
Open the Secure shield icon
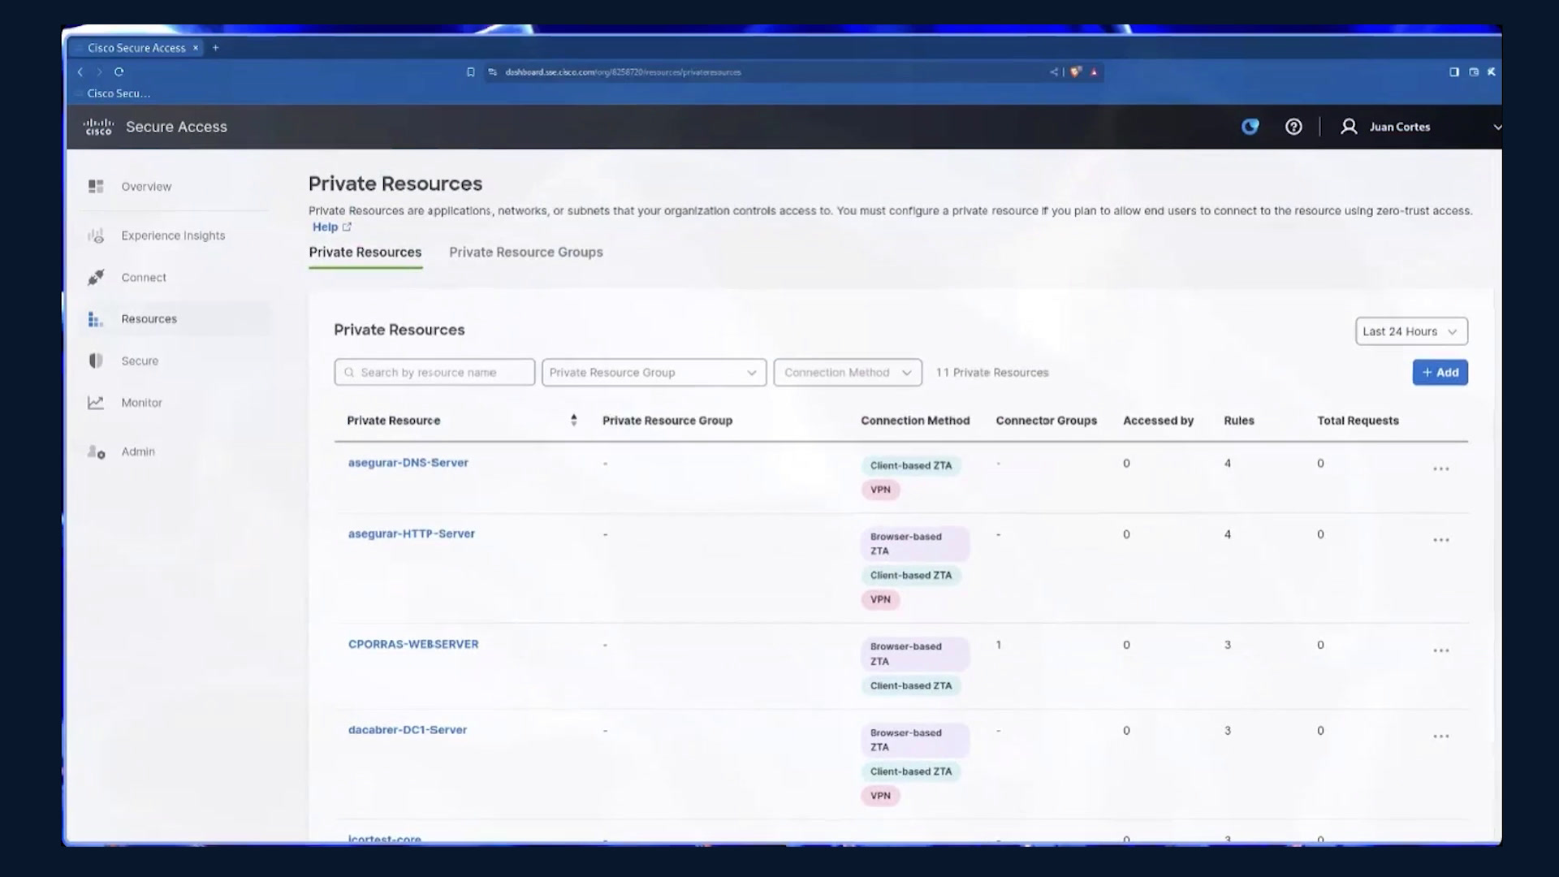(x=96, y=361)
